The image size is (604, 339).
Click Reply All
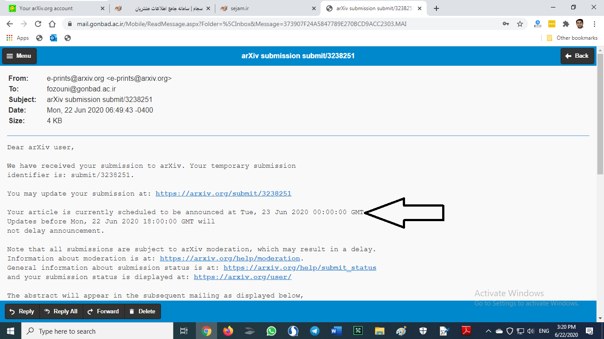[61, 311]
